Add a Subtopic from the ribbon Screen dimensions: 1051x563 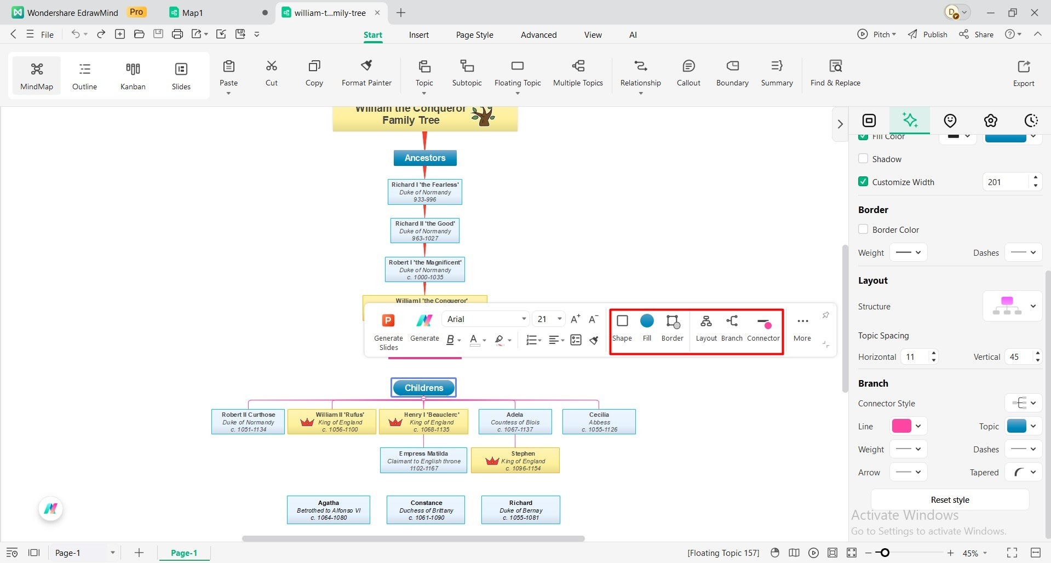click(467, 73)
